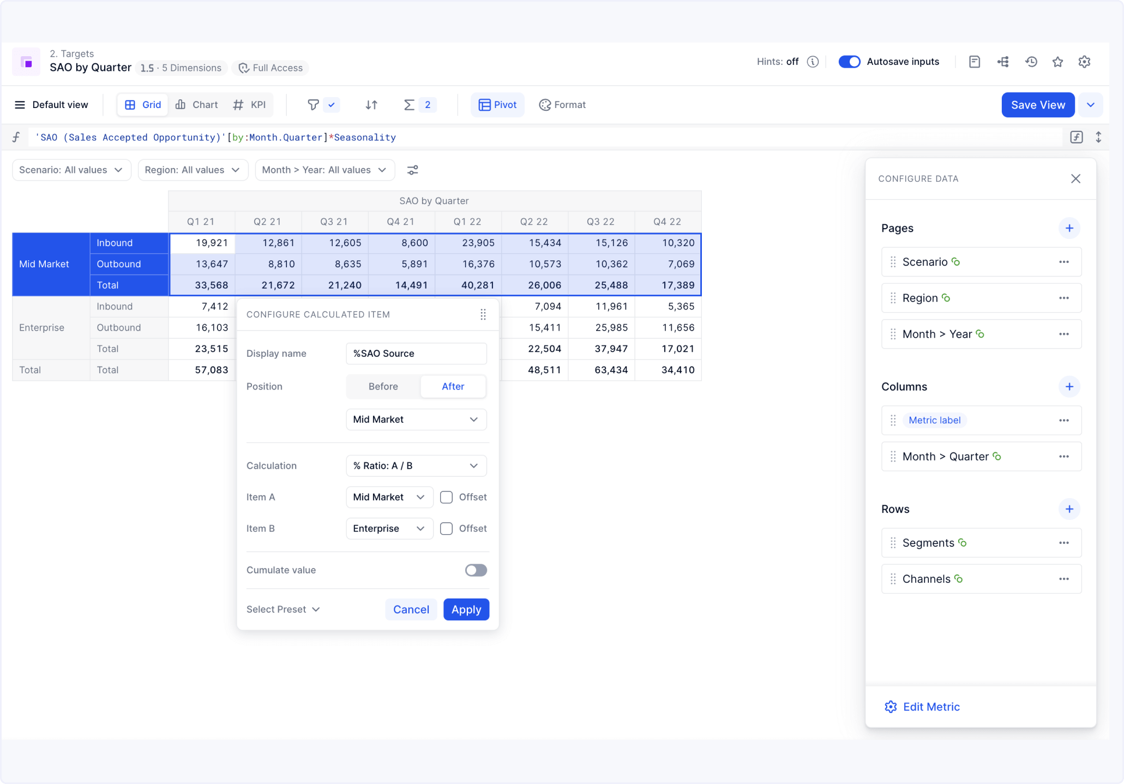Check the Offset box next to Item A
Viewport: 1124px width, 784px height.
pyautogui.click(x=446, y=497)
